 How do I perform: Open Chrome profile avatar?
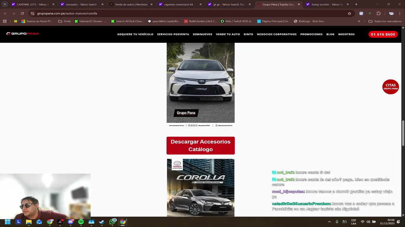[391, 14]
